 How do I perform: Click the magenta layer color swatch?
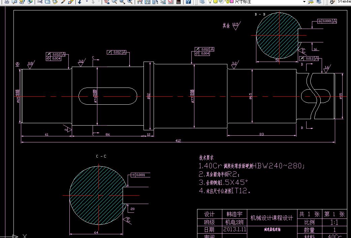[232, 2]
